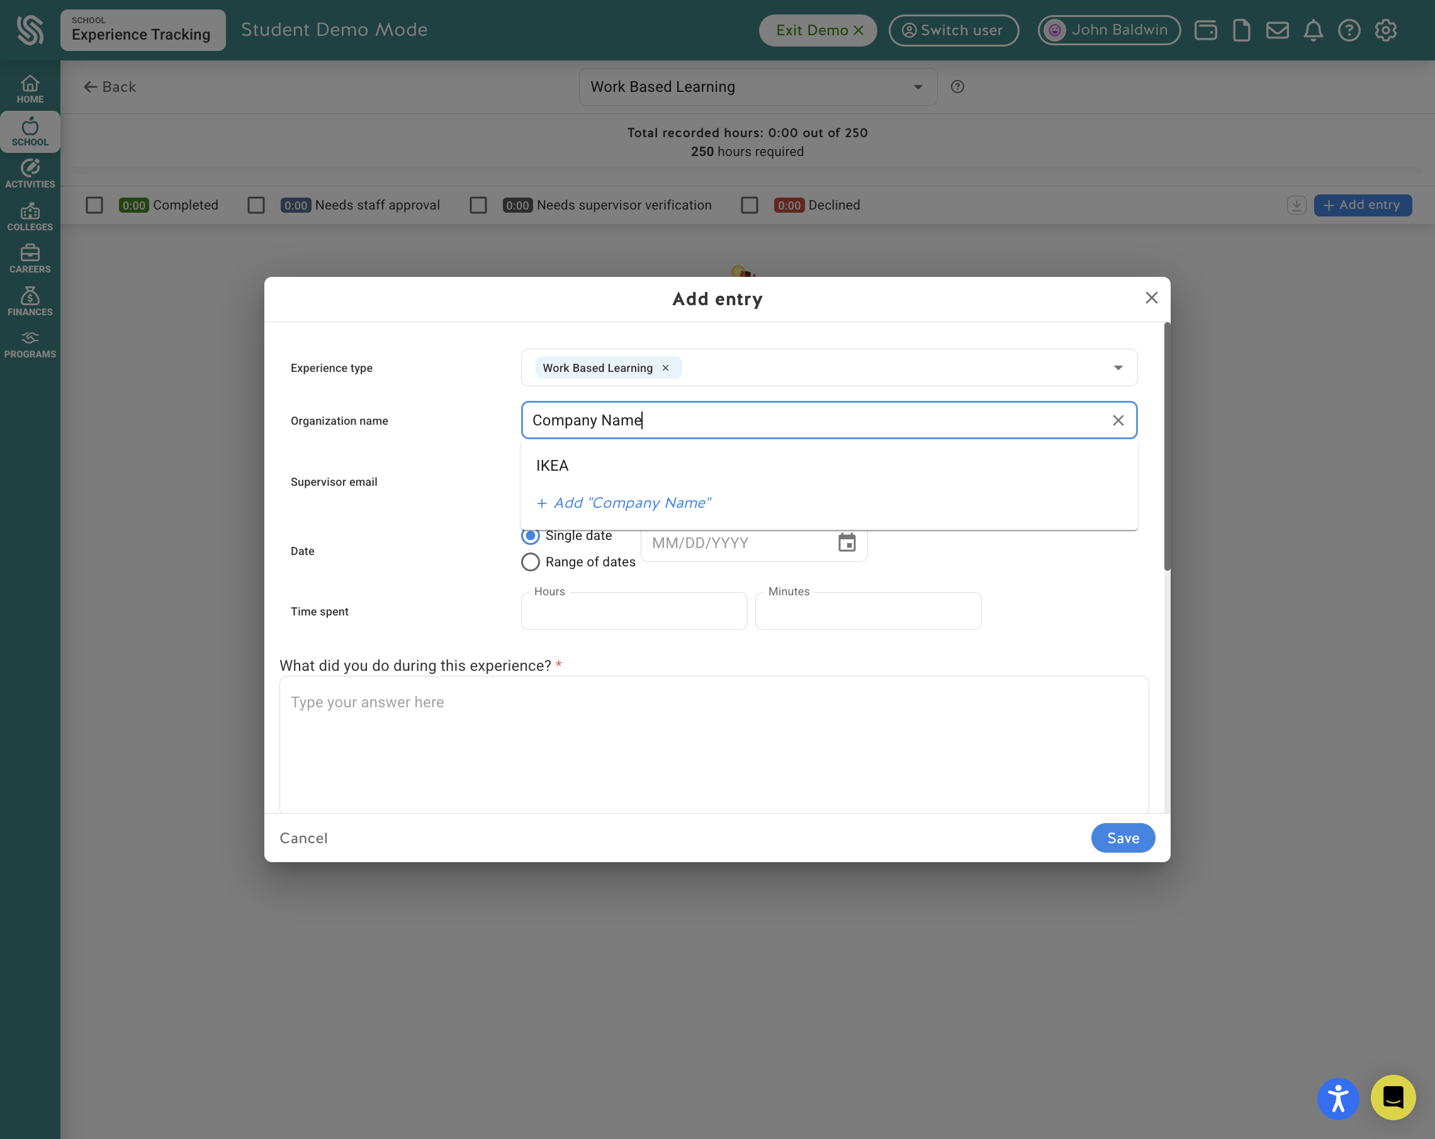Image resolution: width=1435 pixels, height=1139 pixels.
Task: Open Finances in sidebar
Action: pyautogui.click(x=30, y=301)
